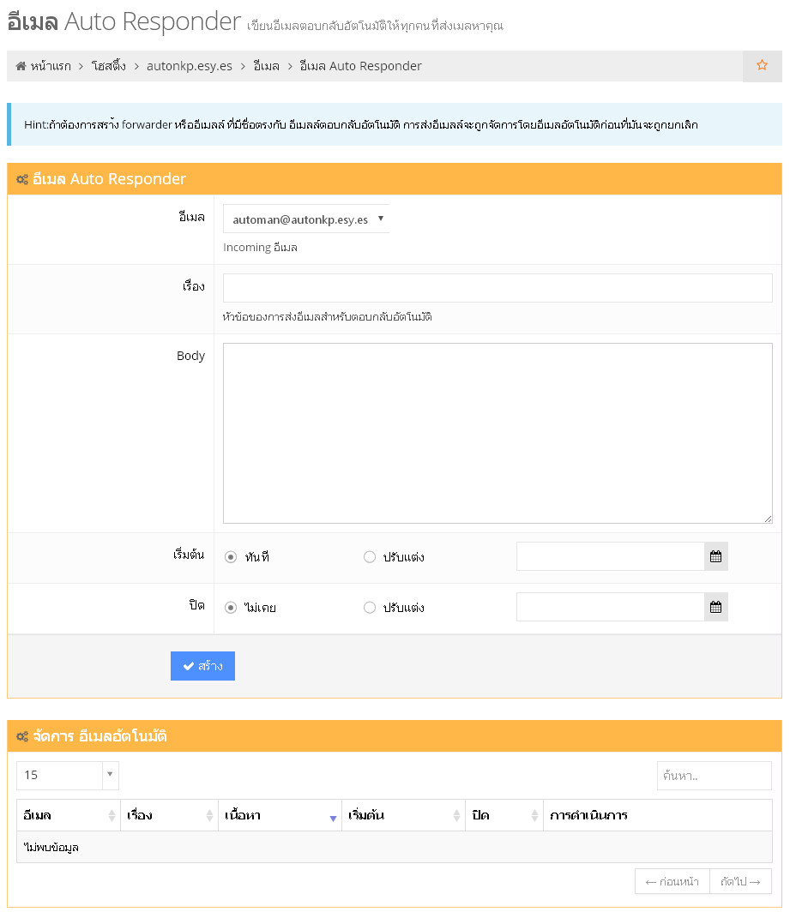Image resolution: width=790 pixels, height=918 pixels.
Task: Click the home icon in the breadcrumb
Action: (21, 65)
